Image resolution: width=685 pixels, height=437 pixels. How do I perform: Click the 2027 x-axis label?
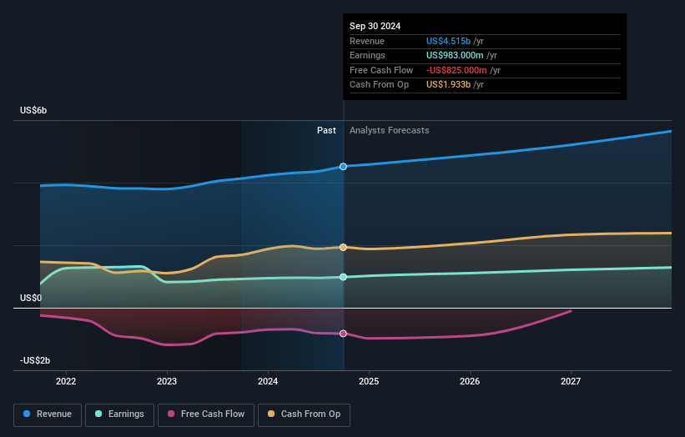(571, 382)
